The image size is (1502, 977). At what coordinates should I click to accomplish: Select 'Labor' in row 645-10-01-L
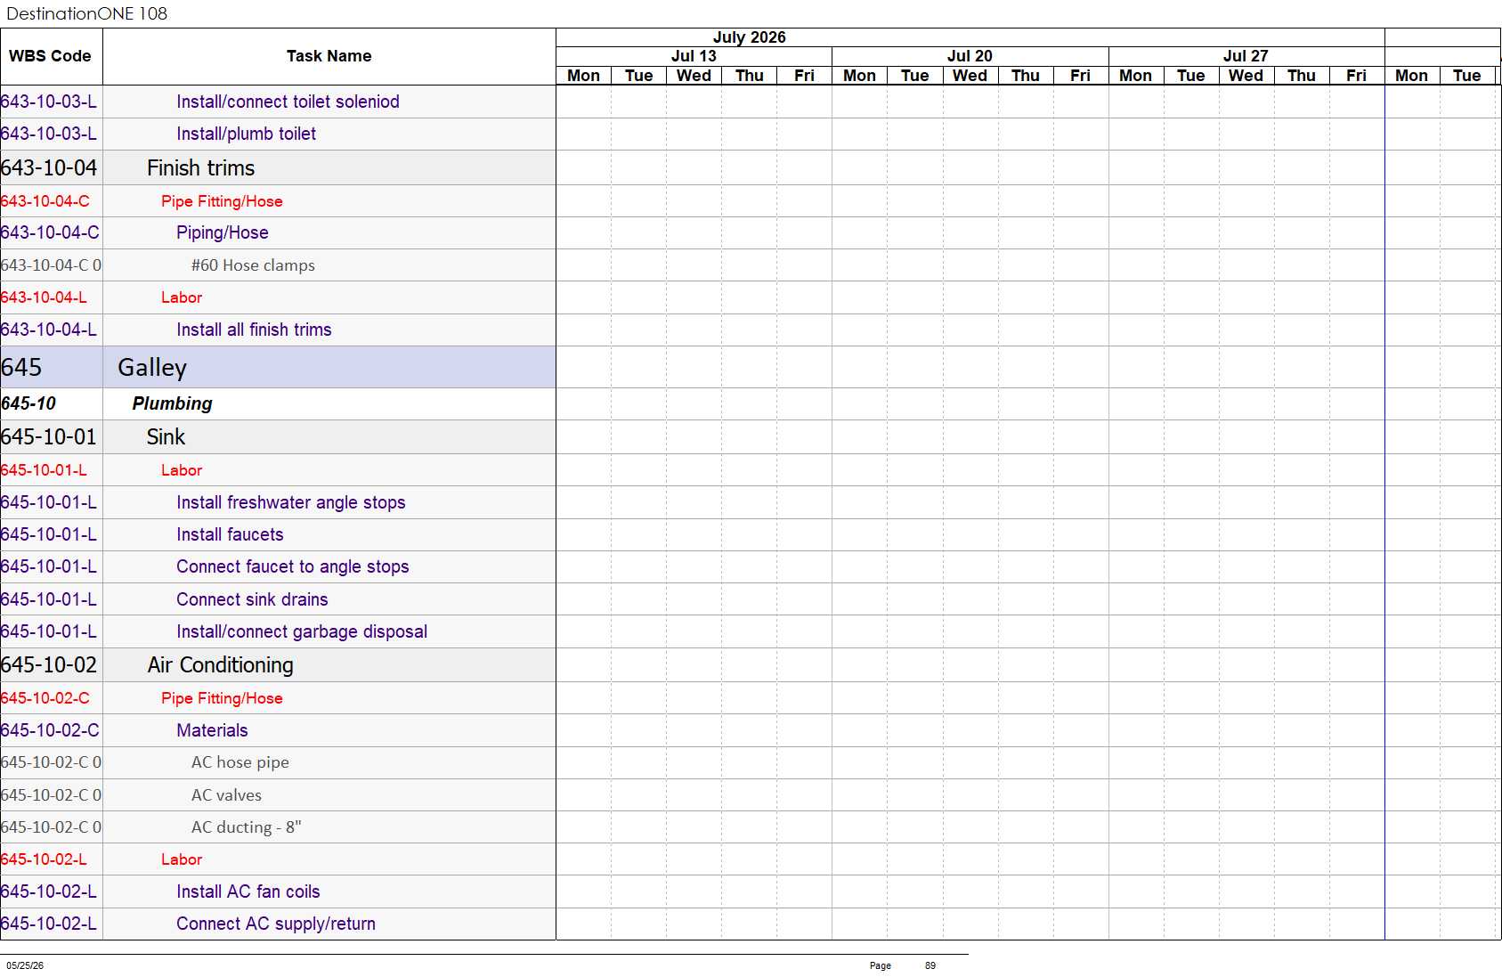click(182, 470)
